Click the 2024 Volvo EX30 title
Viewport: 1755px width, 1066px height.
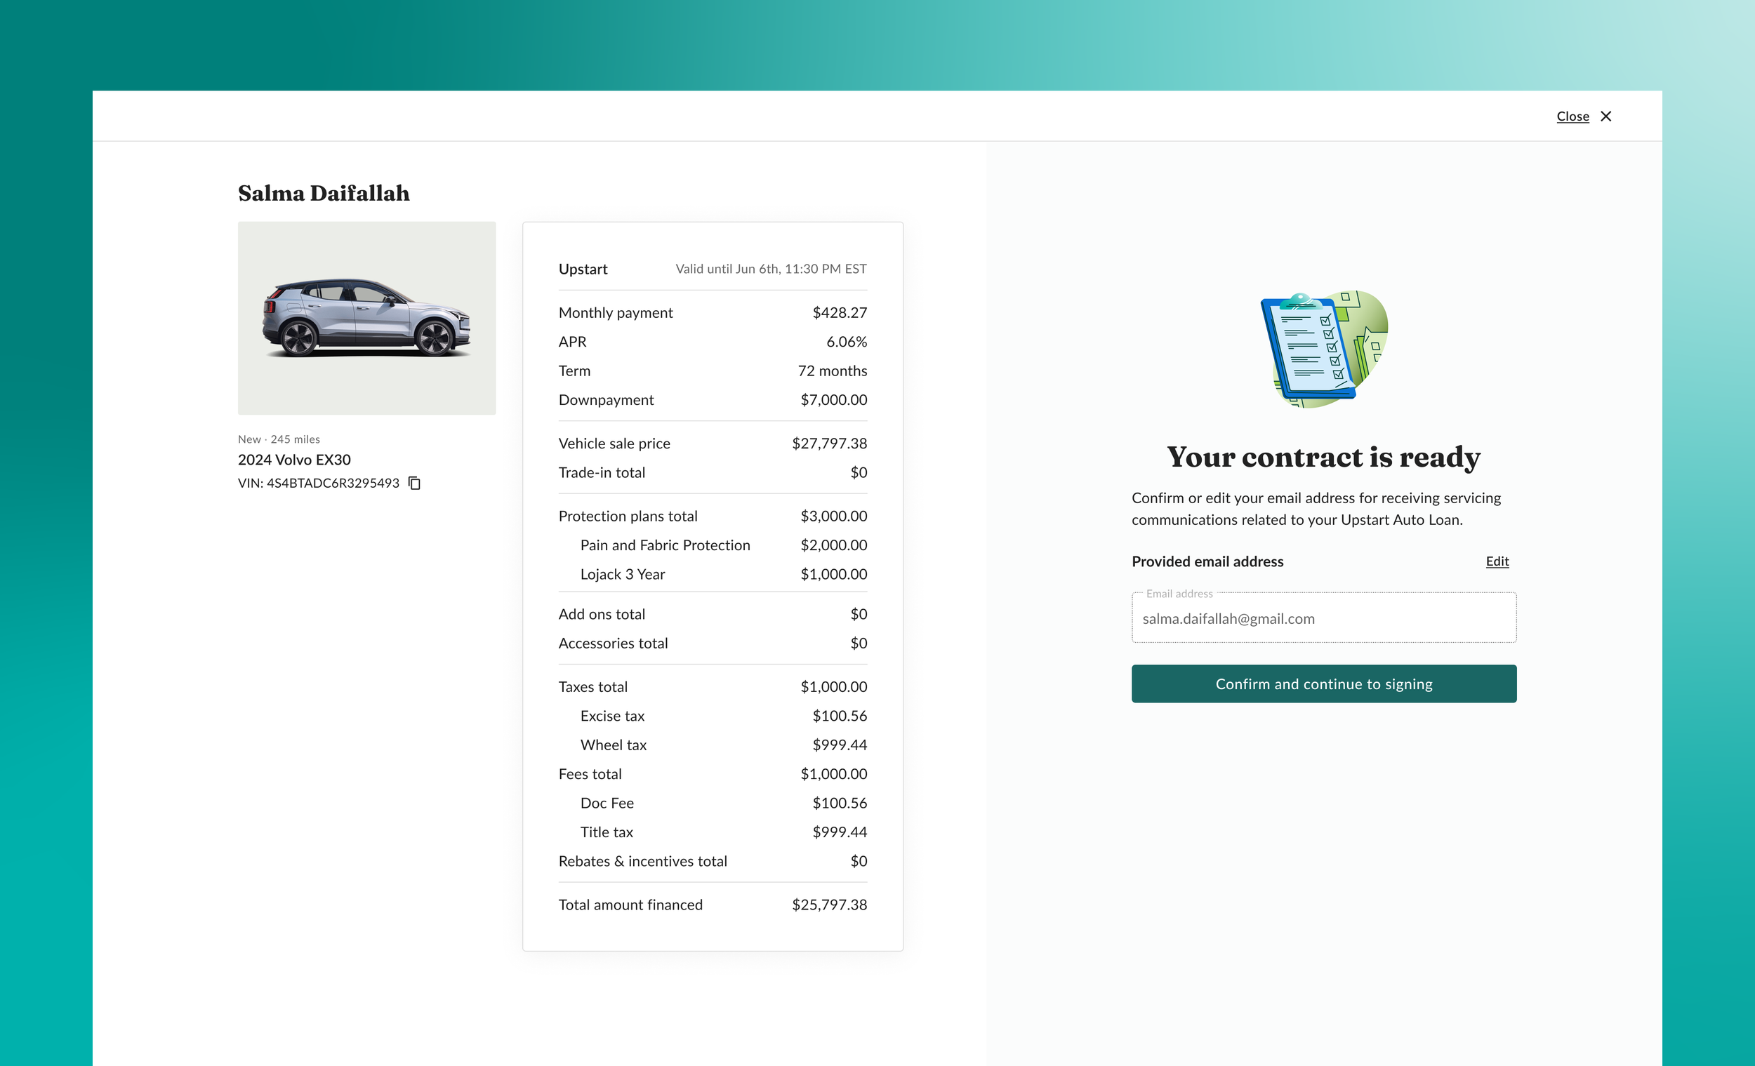click(x=294, y=460)
